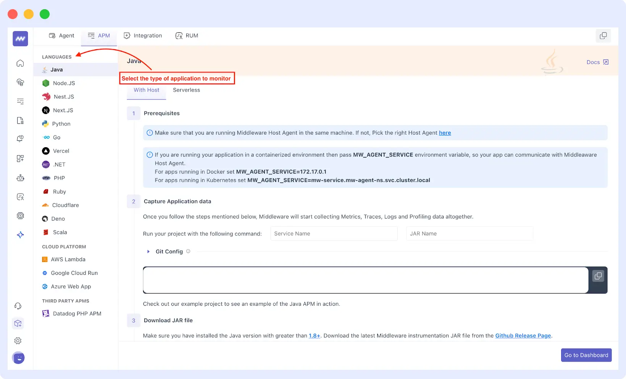
Task: Select Python as the monitored language
Action: (x=61, y=124)
